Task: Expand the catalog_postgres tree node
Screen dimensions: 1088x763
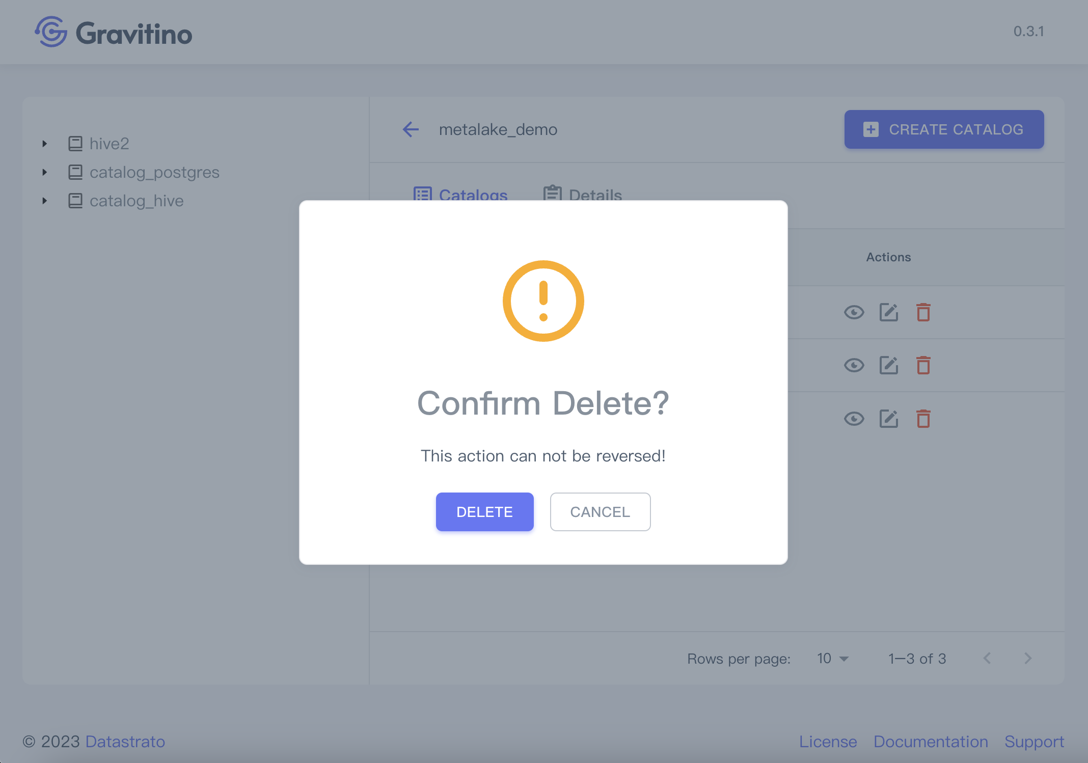Action: point(45,172)
